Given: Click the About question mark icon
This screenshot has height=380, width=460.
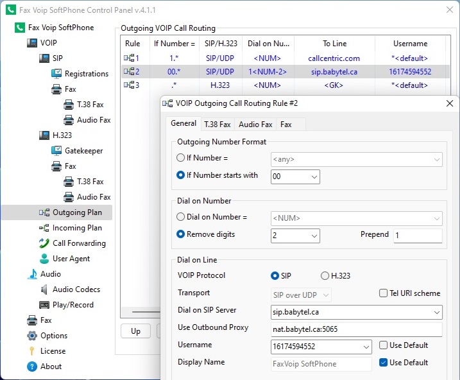Looking at the screenshot, I should point(32,367).
